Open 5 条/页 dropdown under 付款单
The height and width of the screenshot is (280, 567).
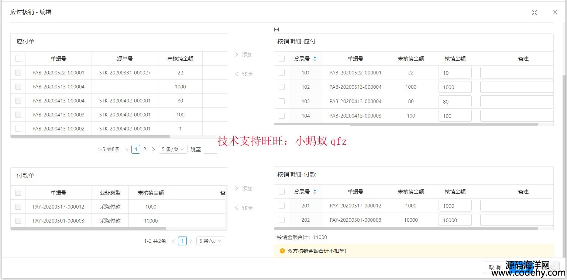click(x=211, y=241)
